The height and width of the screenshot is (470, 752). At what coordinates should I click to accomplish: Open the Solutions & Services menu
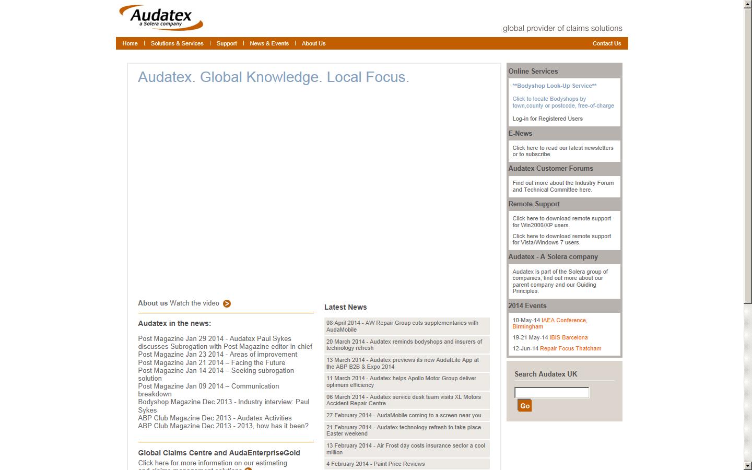coord(177,43)
